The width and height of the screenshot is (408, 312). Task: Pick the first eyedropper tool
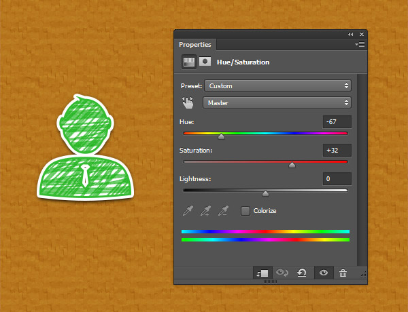click(188, 211)
